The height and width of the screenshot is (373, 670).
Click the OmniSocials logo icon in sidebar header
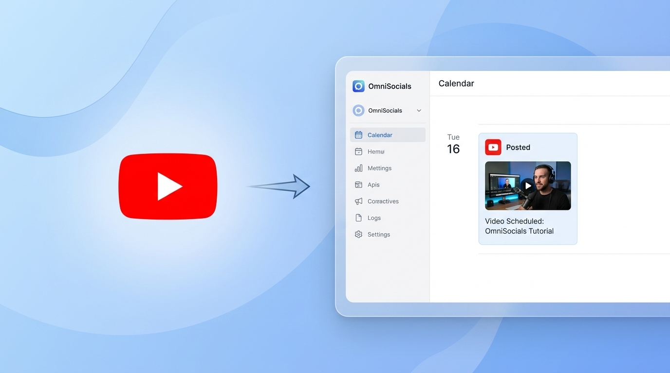(358, 86)
